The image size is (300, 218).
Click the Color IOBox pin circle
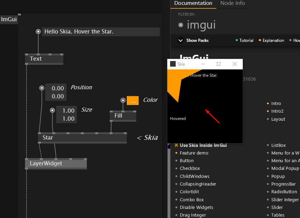click(x=123, y=100)
